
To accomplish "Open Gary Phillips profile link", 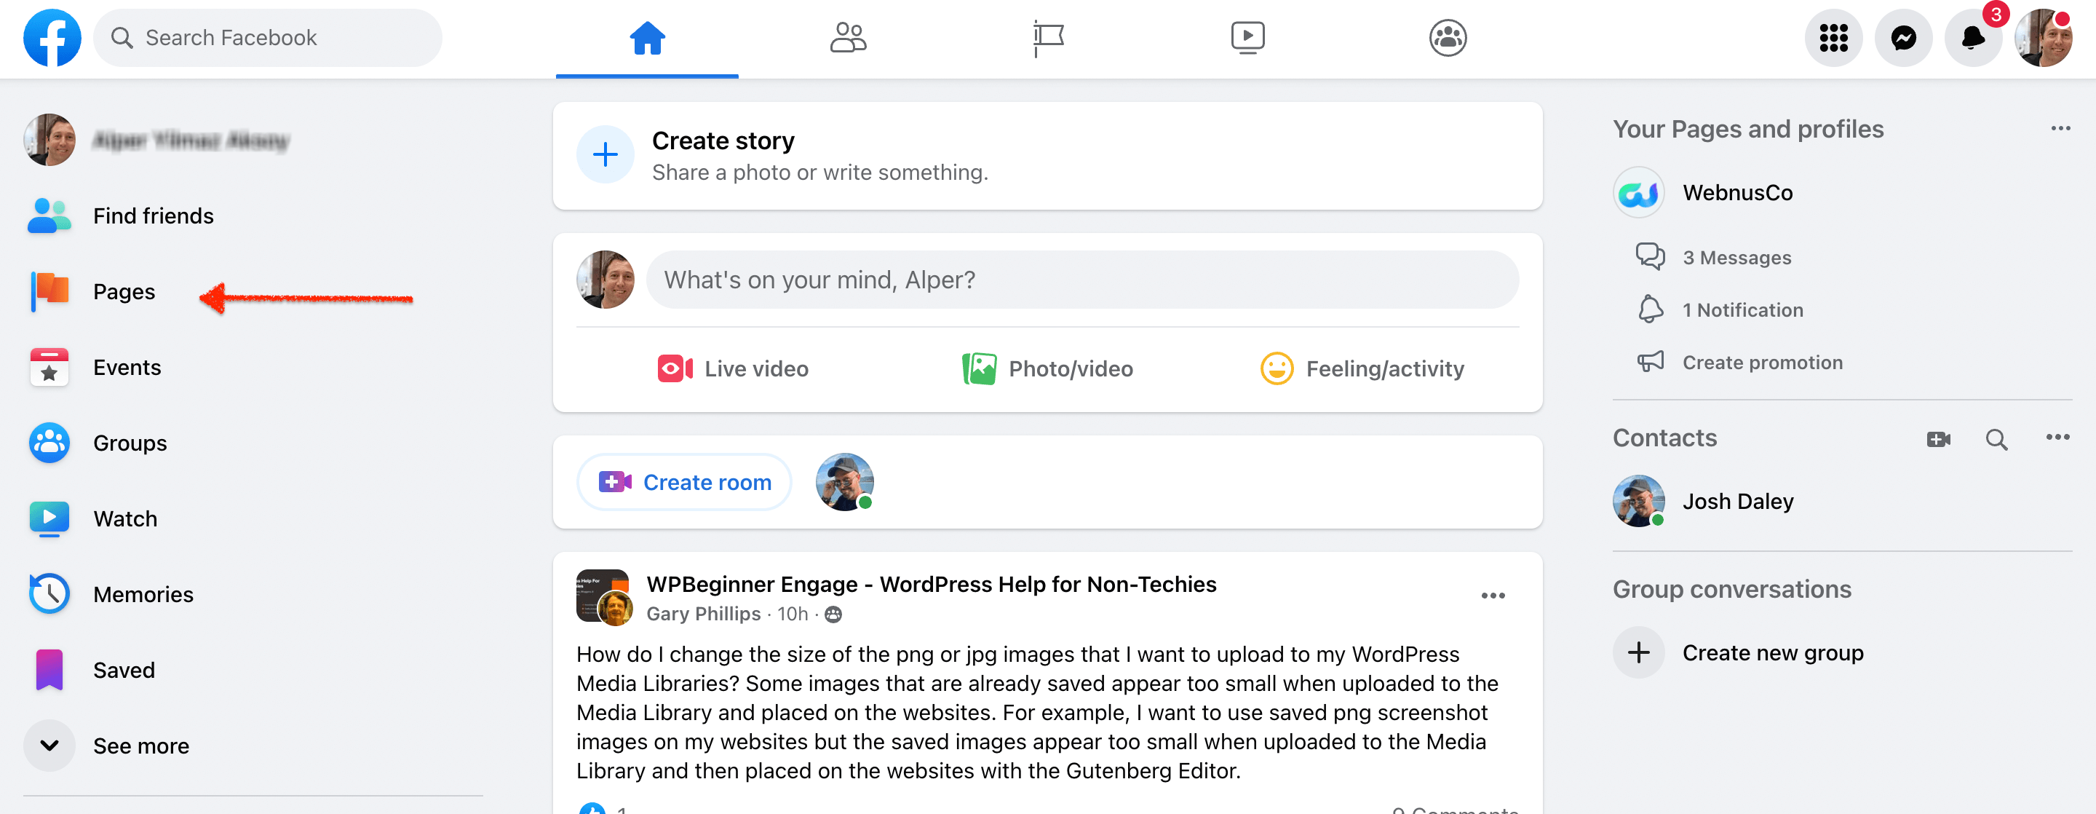I will 704,614.
